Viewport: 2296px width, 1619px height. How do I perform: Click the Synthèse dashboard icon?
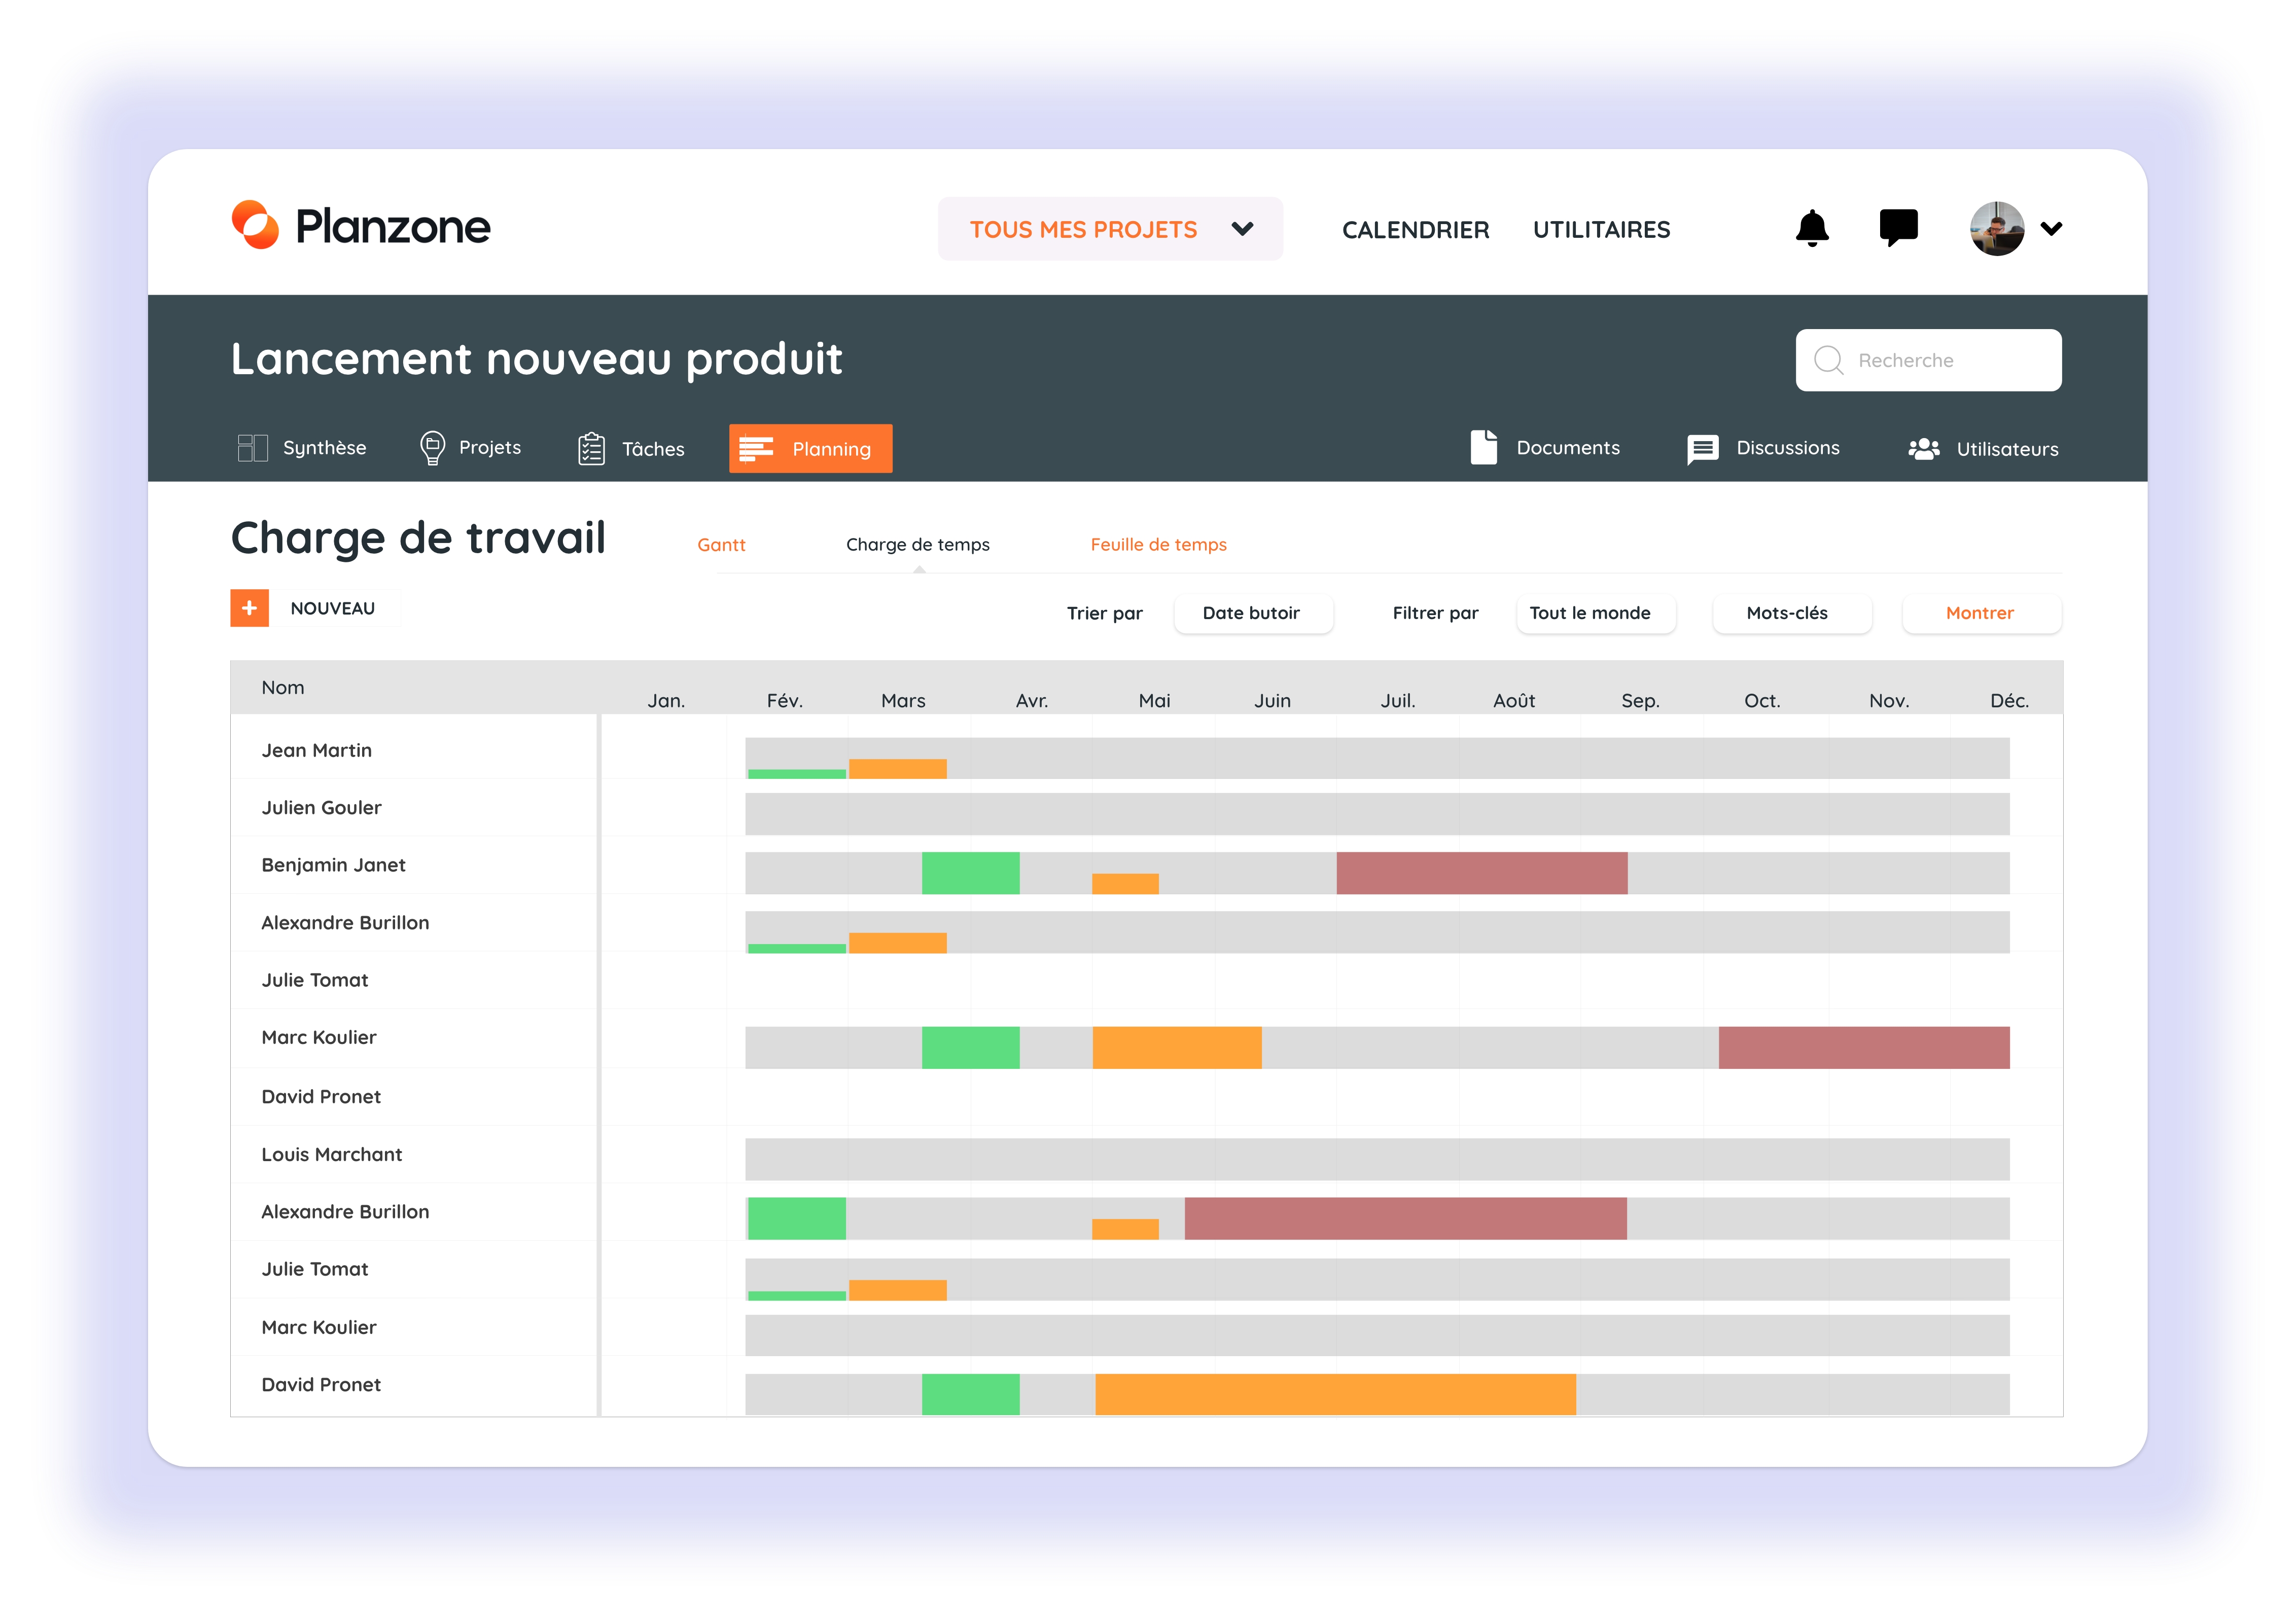point(252,448)
